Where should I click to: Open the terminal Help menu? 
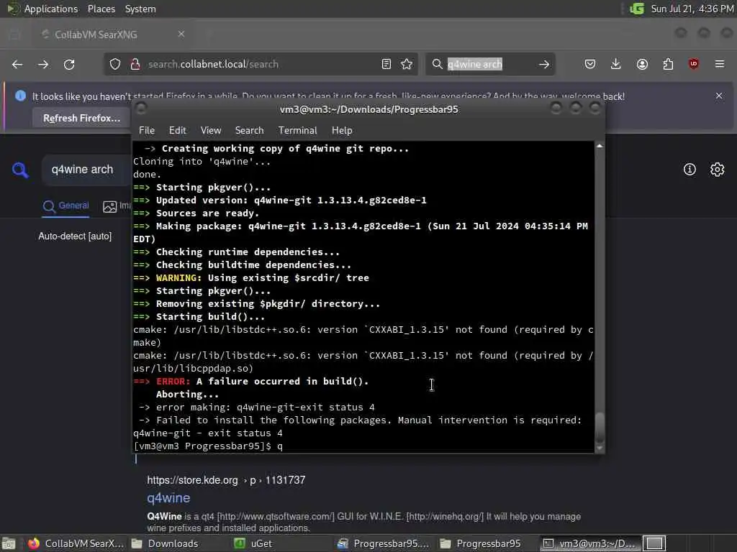(x=342, y=131)
